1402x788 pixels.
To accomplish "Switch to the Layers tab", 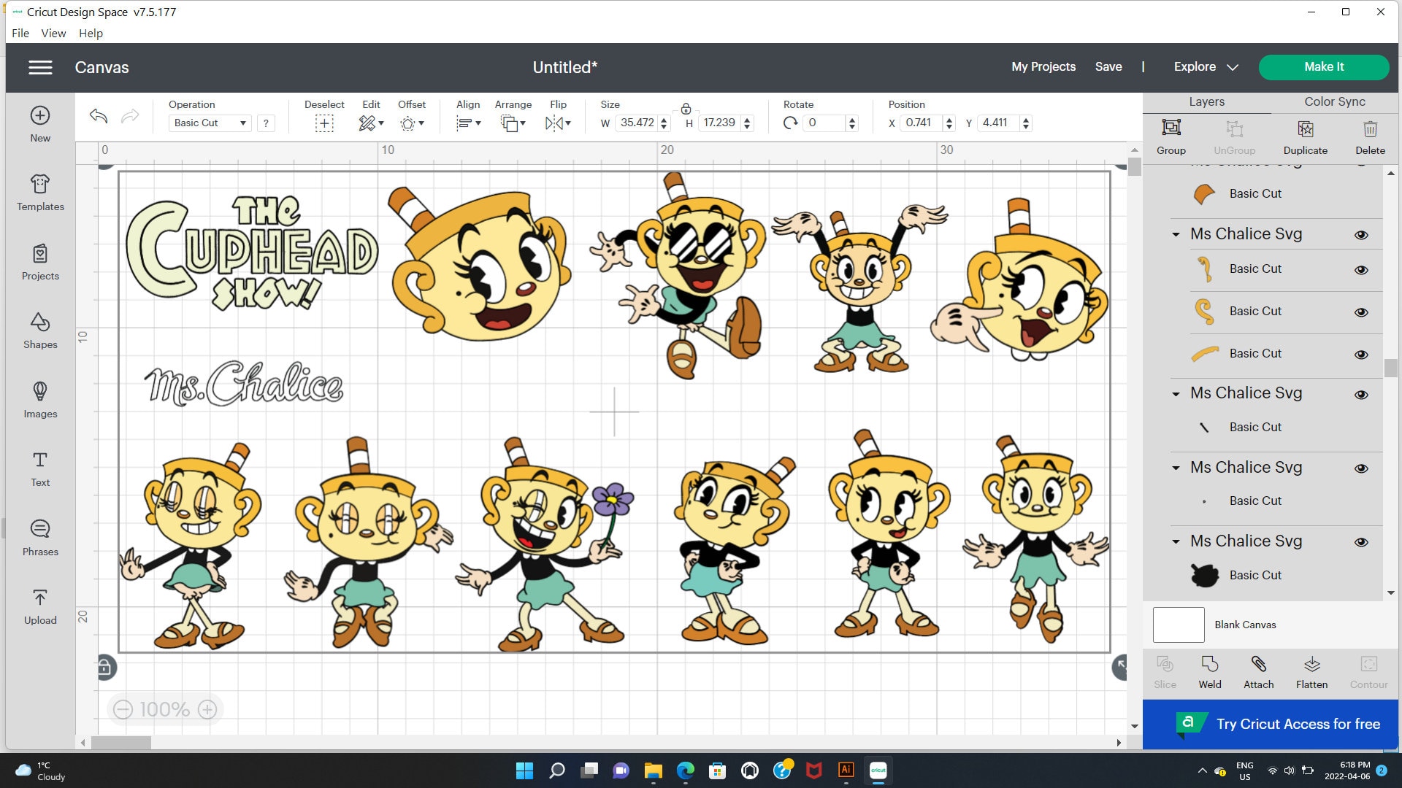I will coord(1206,102).
